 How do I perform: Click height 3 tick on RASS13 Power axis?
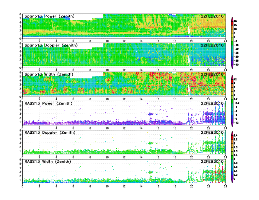pyautogui.click(x=20, y=114)
